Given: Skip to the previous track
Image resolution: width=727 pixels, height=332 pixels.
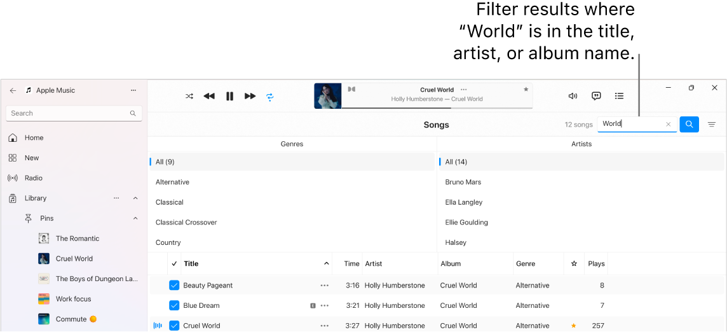Looking at the screenshot, I should [209, 96].
